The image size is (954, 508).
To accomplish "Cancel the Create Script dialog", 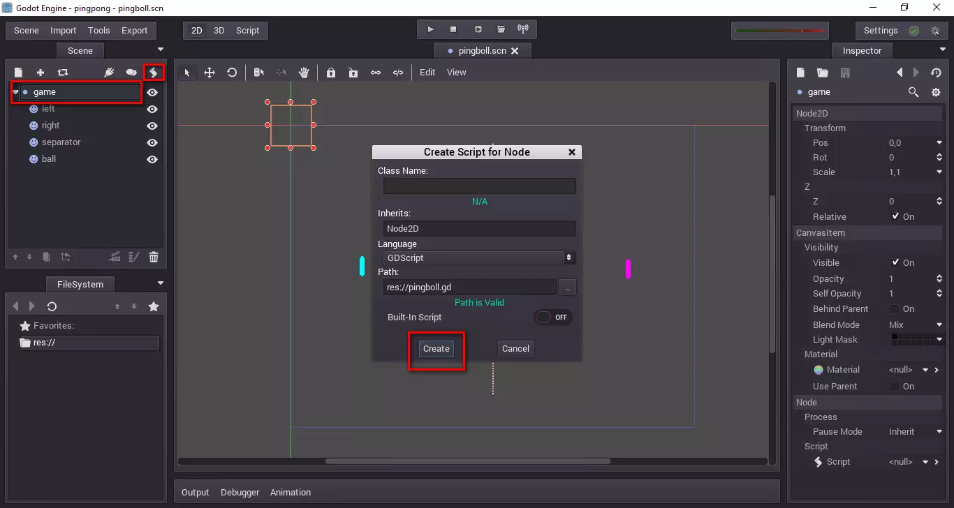I will 515,349.
